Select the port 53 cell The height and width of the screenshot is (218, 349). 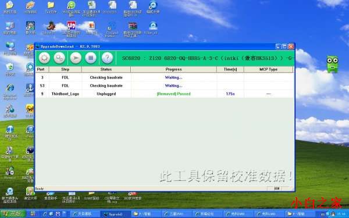(42, 85)
